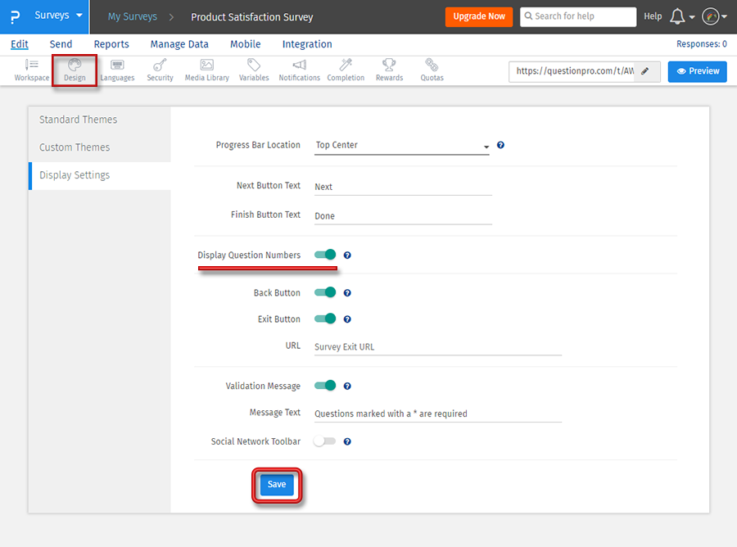Click the Survey Exit URL field
Image resolution: width=737 pixels, height=547 pixels.
point(437,346)
